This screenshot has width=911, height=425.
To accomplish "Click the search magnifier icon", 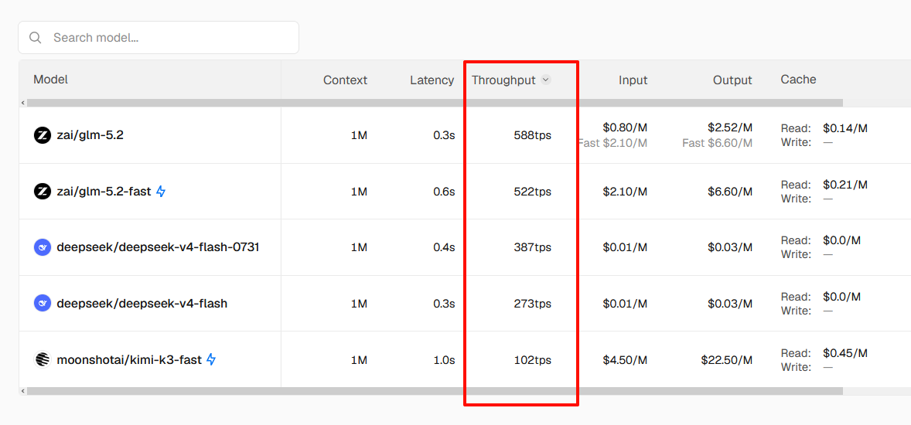I will click(36, 38).
